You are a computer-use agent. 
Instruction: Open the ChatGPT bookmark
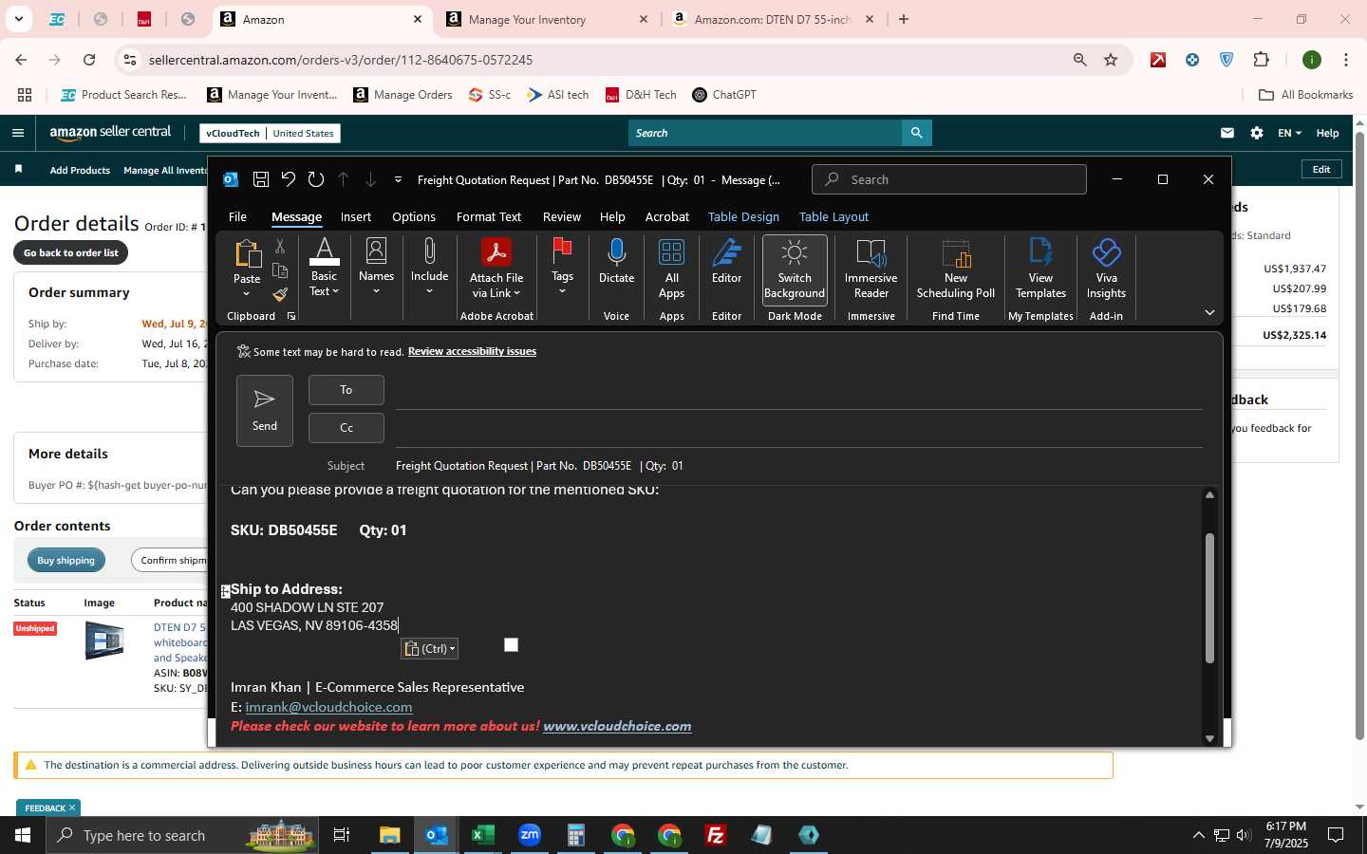point(724,95)
